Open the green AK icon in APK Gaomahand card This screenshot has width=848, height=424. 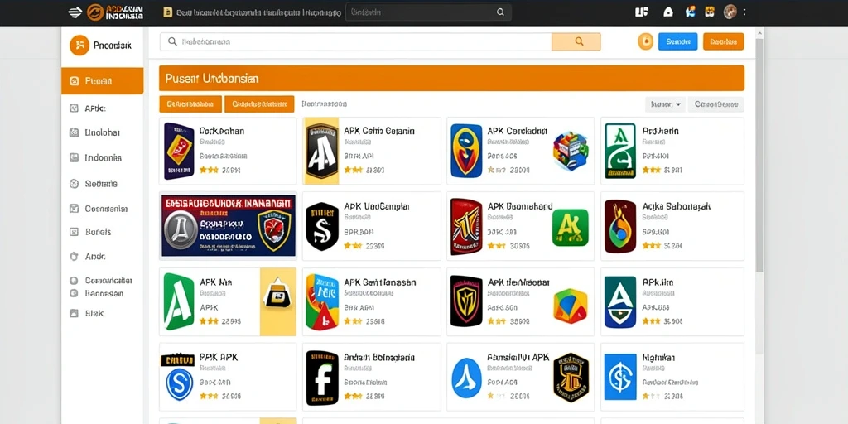570,228
